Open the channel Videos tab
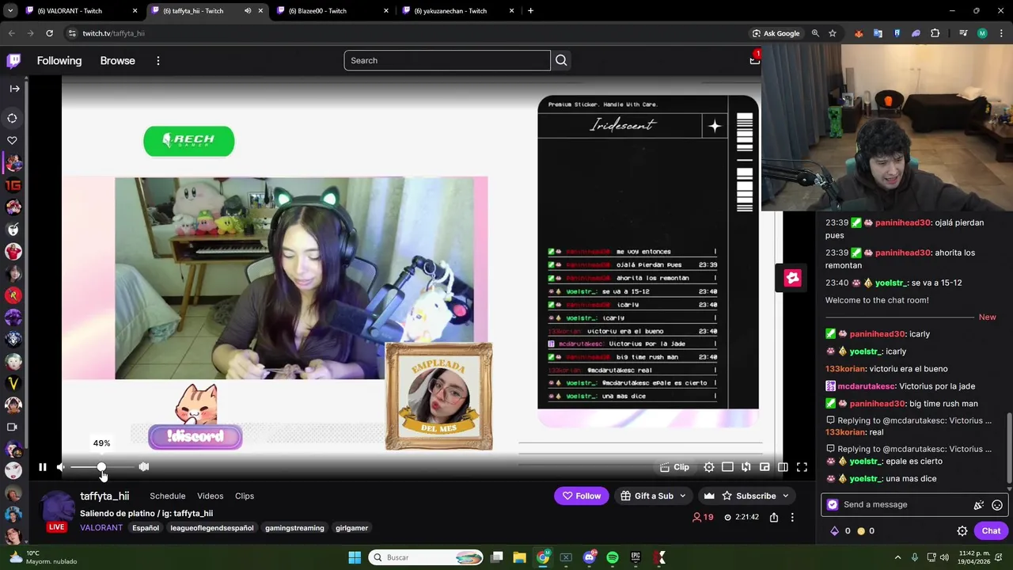 [x=211, y=496]
